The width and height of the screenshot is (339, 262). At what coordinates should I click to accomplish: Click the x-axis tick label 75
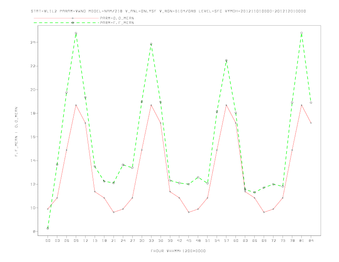click(283, 241)
